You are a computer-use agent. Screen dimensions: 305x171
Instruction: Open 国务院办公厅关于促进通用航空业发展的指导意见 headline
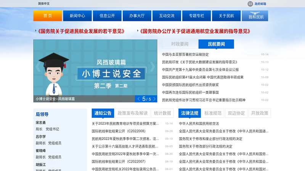click(195, 31)
